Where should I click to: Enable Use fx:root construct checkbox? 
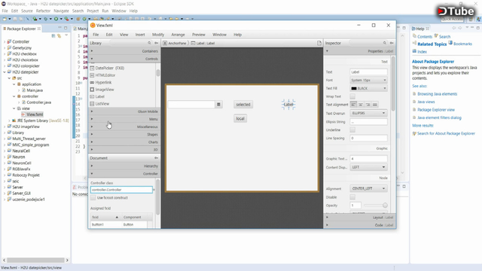coord(93,198)
